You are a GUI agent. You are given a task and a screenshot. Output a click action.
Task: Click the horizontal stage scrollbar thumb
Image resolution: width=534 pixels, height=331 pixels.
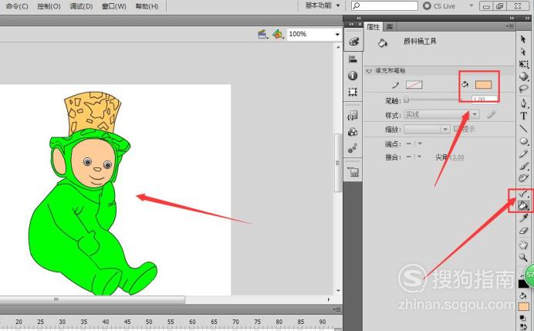pyautogui.click(x=93, y=299)
